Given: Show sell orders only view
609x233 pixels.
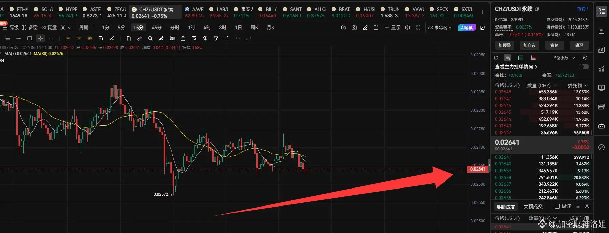Looking at the screenshot, I should 533,58.
